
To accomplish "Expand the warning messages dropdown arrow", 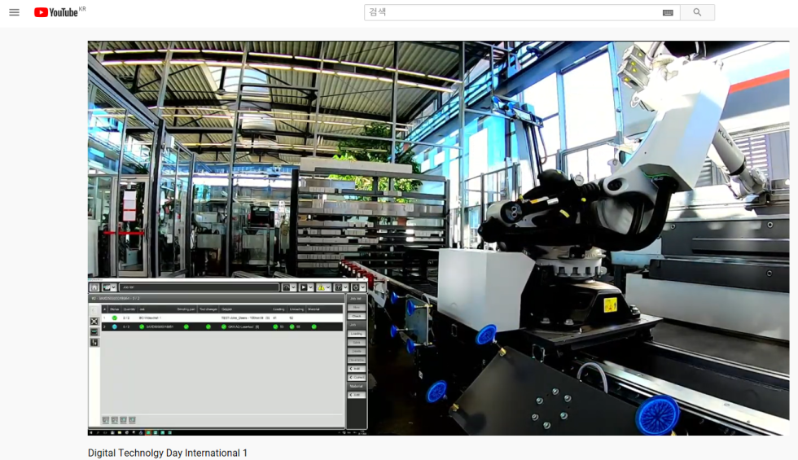I will 328,287.
